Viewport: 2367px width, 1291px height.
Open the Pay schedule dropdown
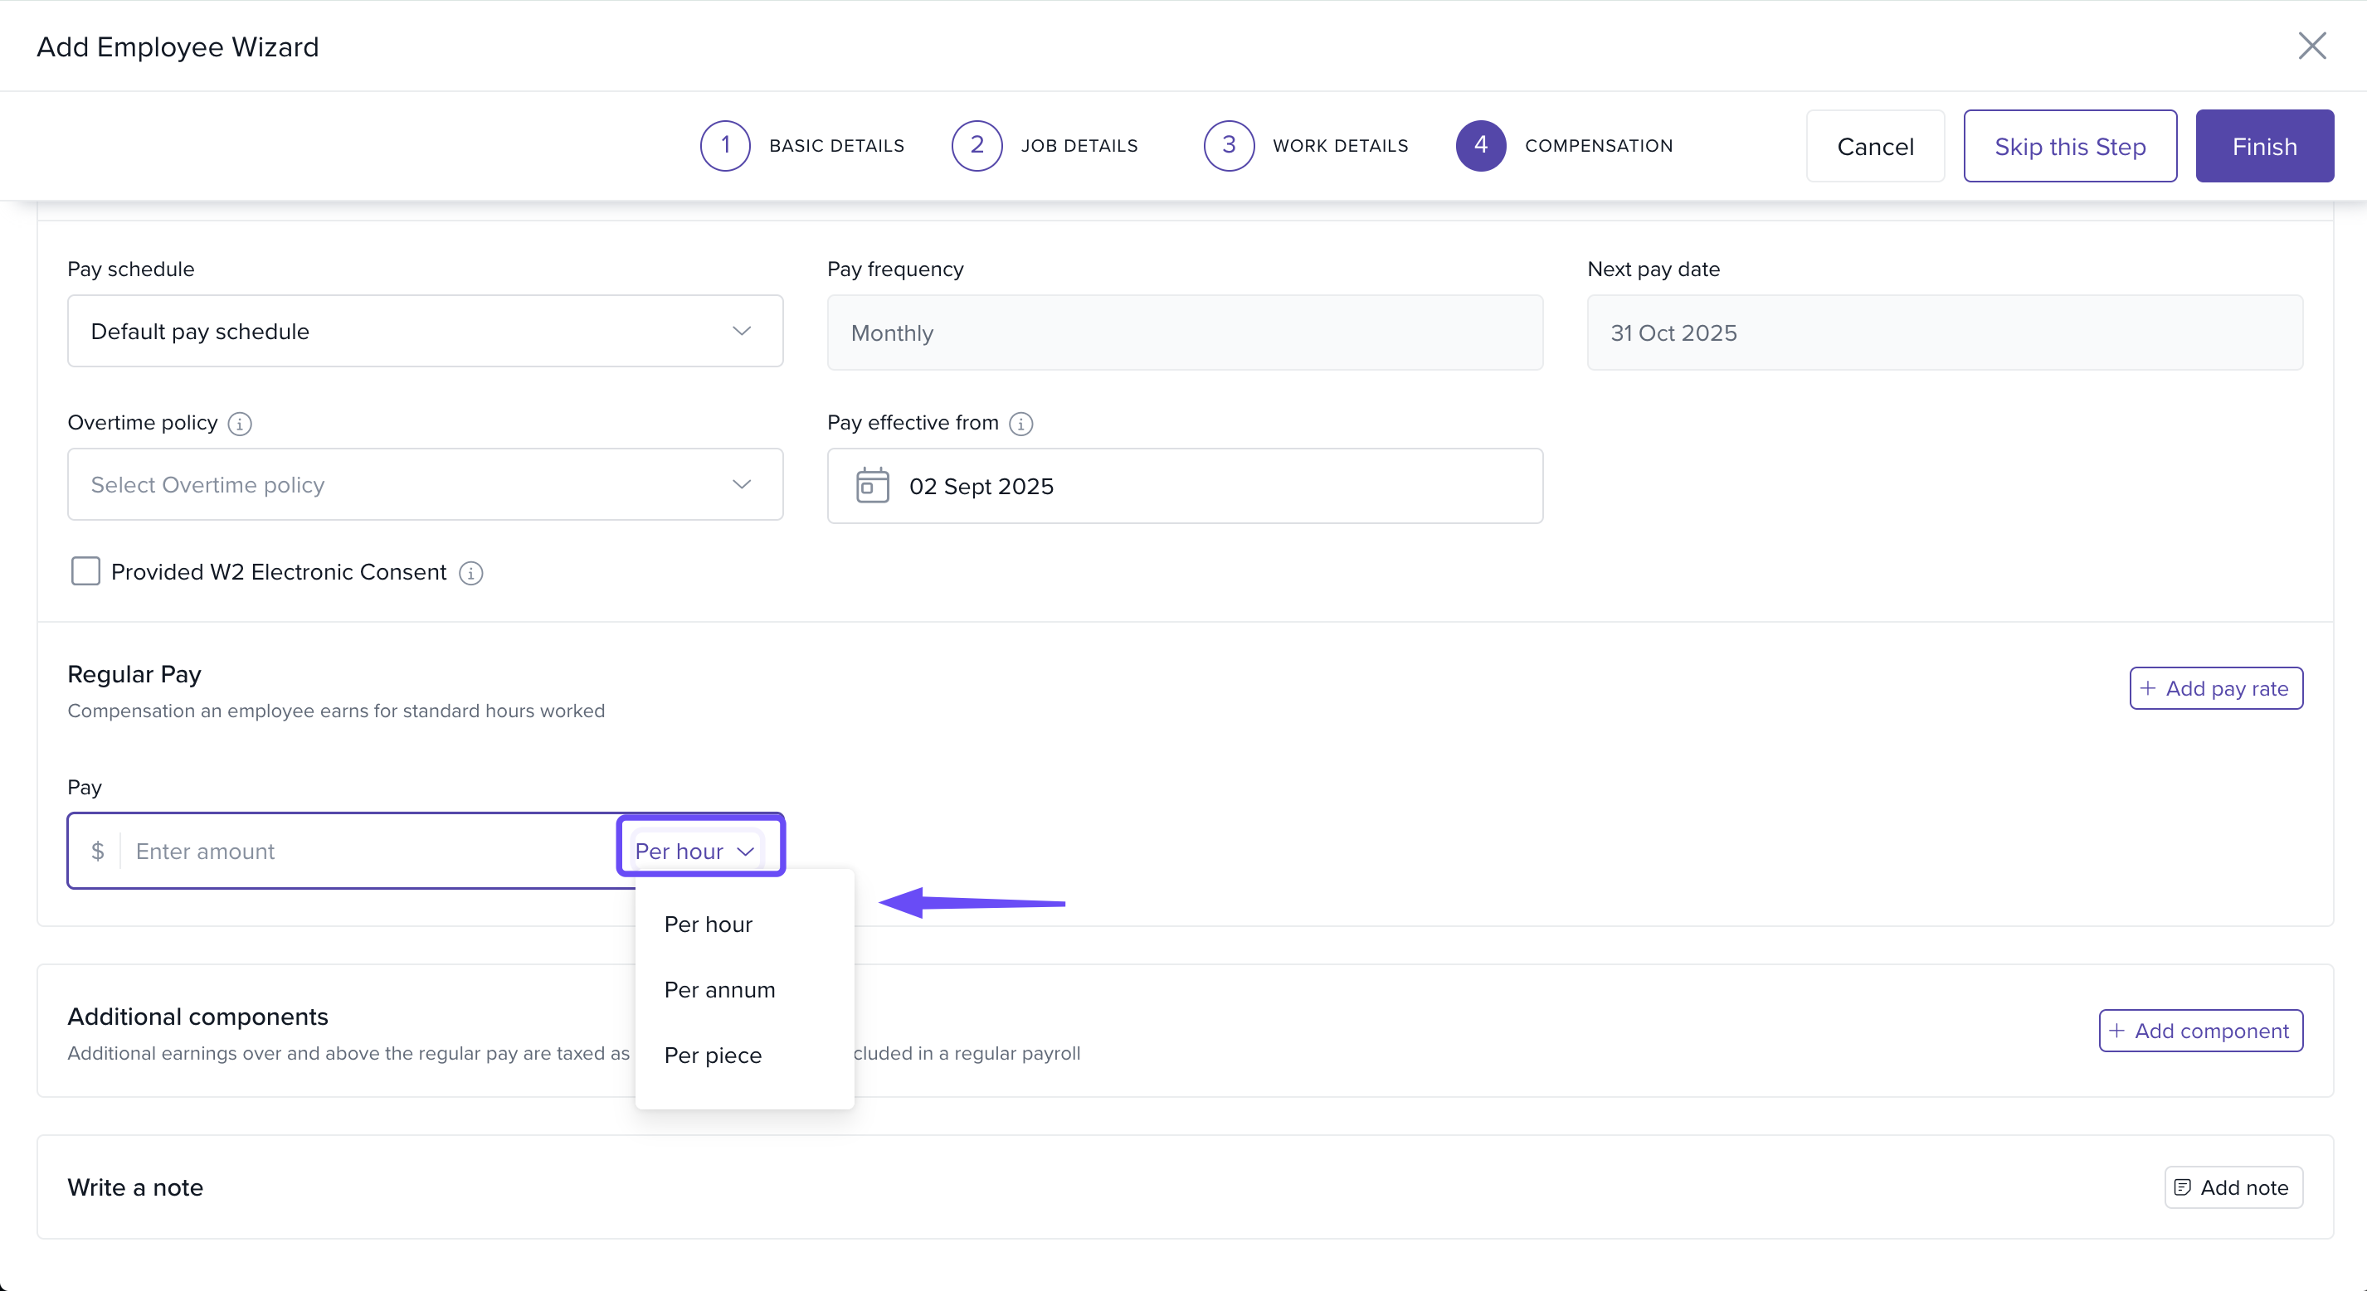[x=425, y=332]
